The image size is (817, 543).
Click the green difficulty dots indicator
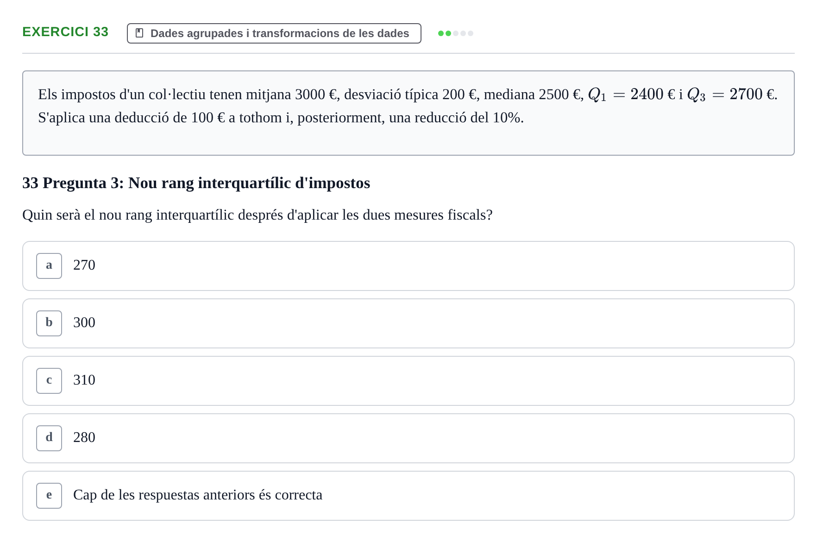click(x=456, y=33)
